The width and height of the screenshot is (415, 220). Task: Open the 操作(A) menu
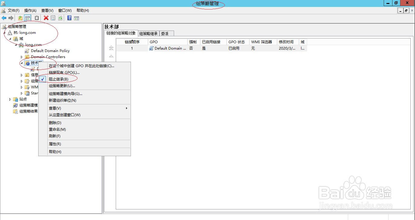(30, 10)
